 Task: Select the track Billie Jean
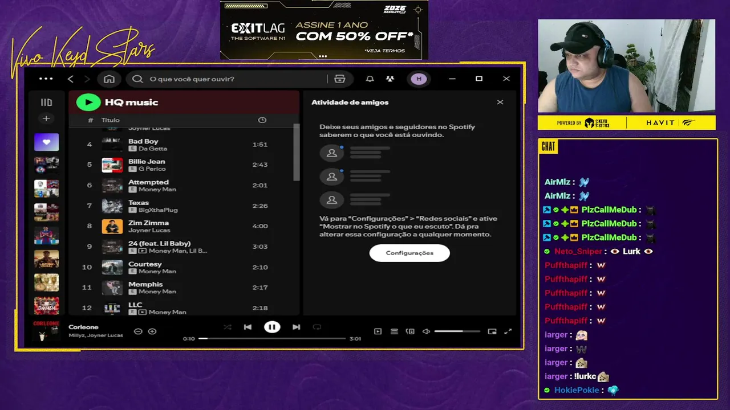(147, 162)
